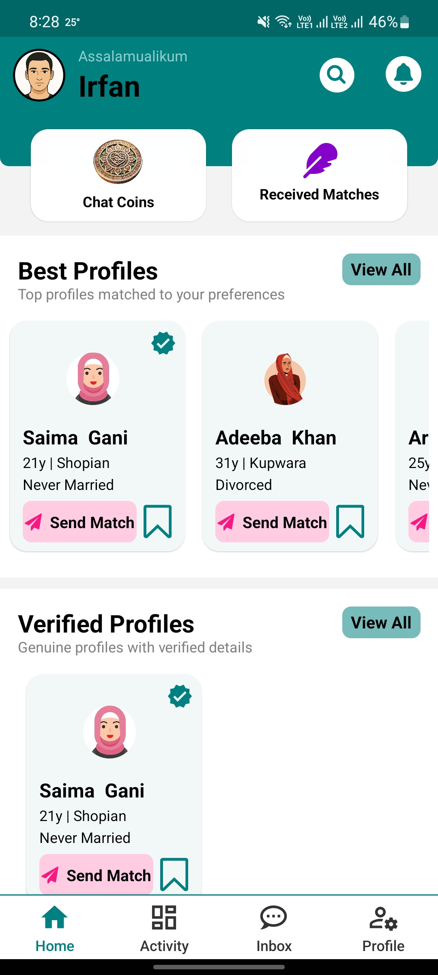438x975 pixels.
Task: Open notifications bell icon
Action: 403,74
